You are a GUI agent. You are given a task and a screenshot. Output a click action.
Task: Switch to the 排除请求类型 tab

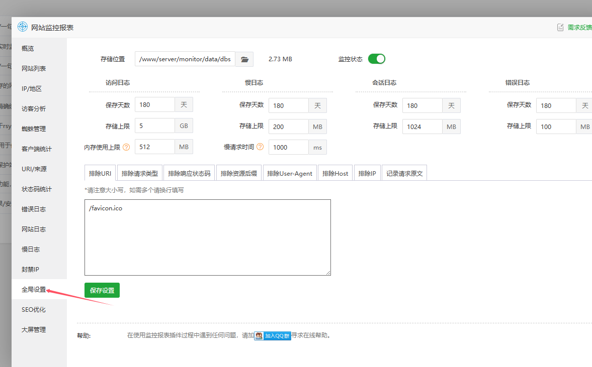point(140,173)
